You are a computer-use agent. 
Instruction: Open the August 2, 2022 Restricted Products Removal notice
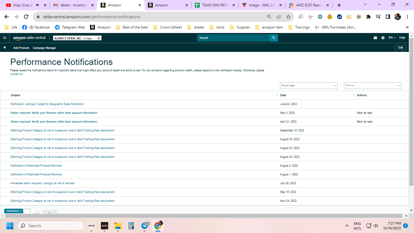(x=36, y=166)
